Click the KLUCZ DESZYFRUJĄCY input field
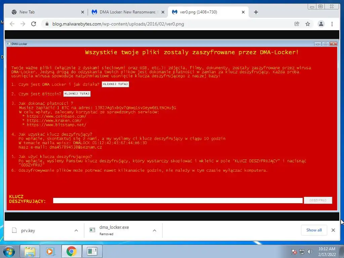The height and width of the screenshot is (258, 344). coord(178,201)
